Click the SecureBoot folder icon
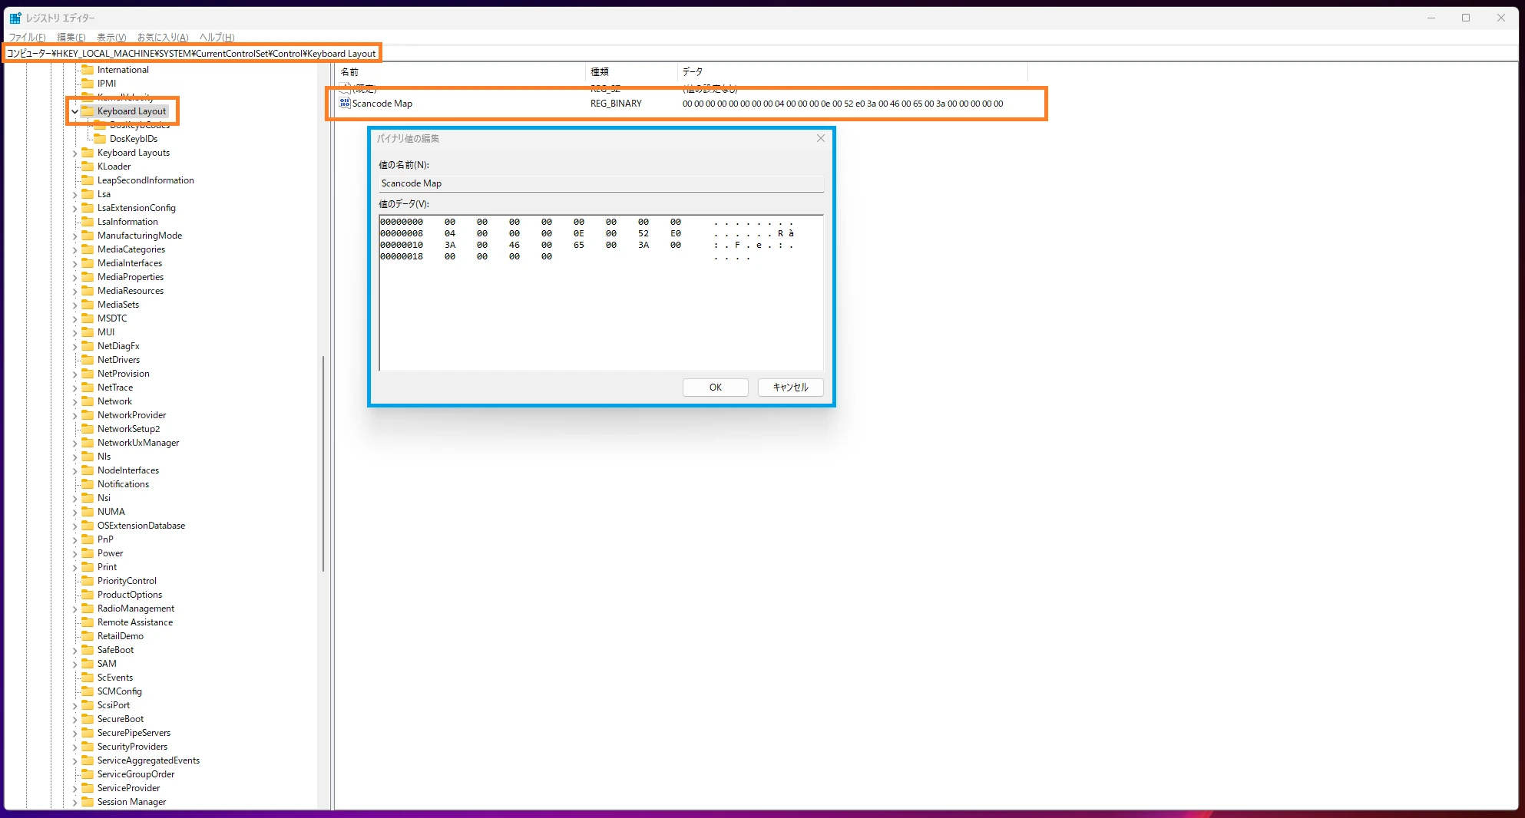Screen dimensions: 1525x818 88,719
